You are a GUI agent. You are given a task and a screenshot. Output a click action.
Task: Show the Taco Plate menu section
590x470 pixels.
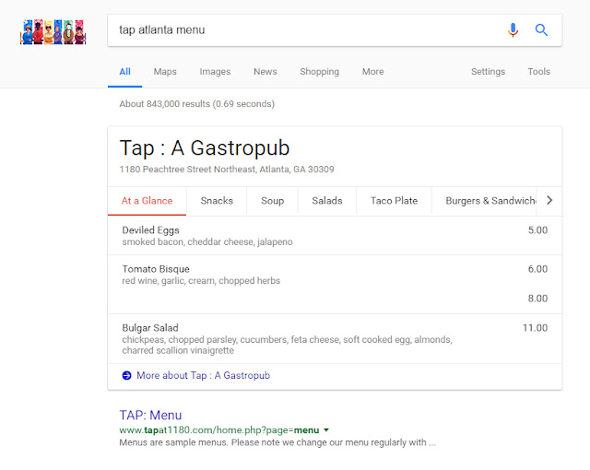(x=394, y=201)
